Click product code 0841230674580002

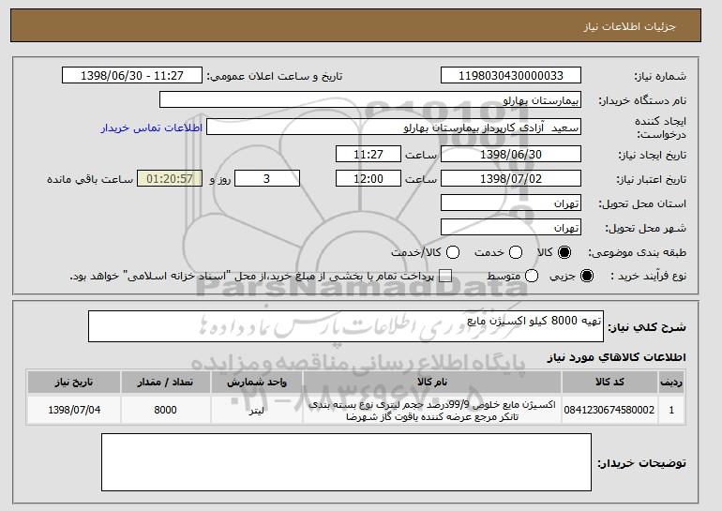609,410
